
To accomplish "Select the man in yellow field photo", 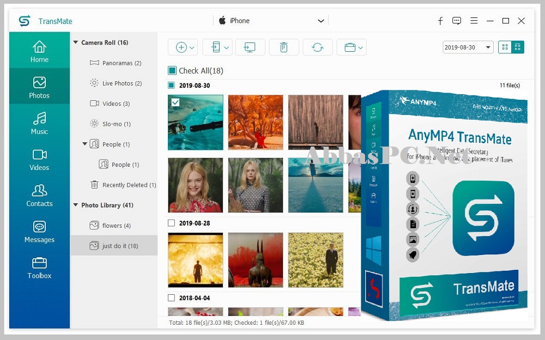I will click(316, 260).
